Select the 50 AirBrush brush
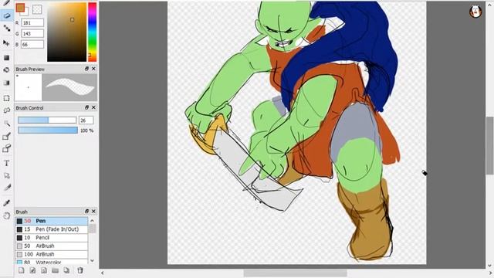The image size is (494, 278). (x=52, y=246)
